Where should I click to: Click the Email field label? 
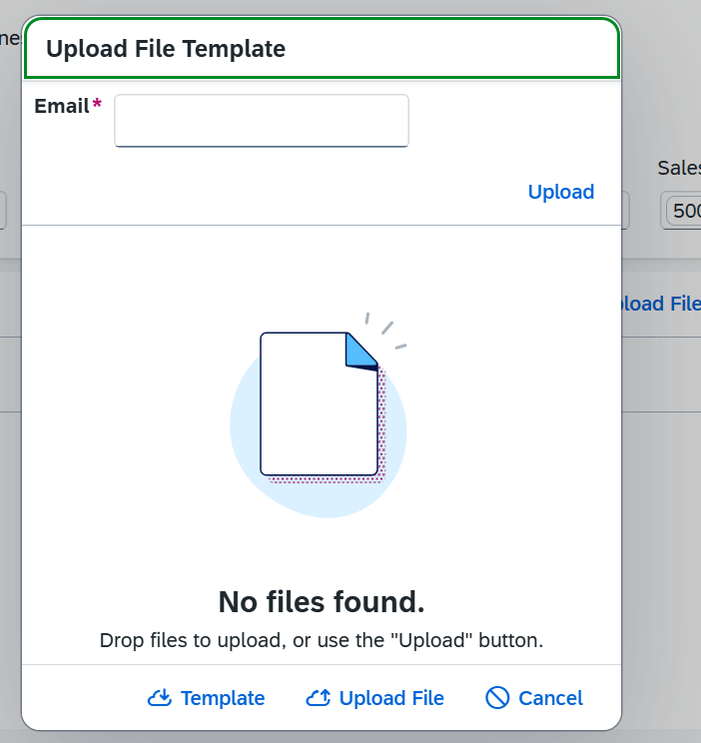62,106
